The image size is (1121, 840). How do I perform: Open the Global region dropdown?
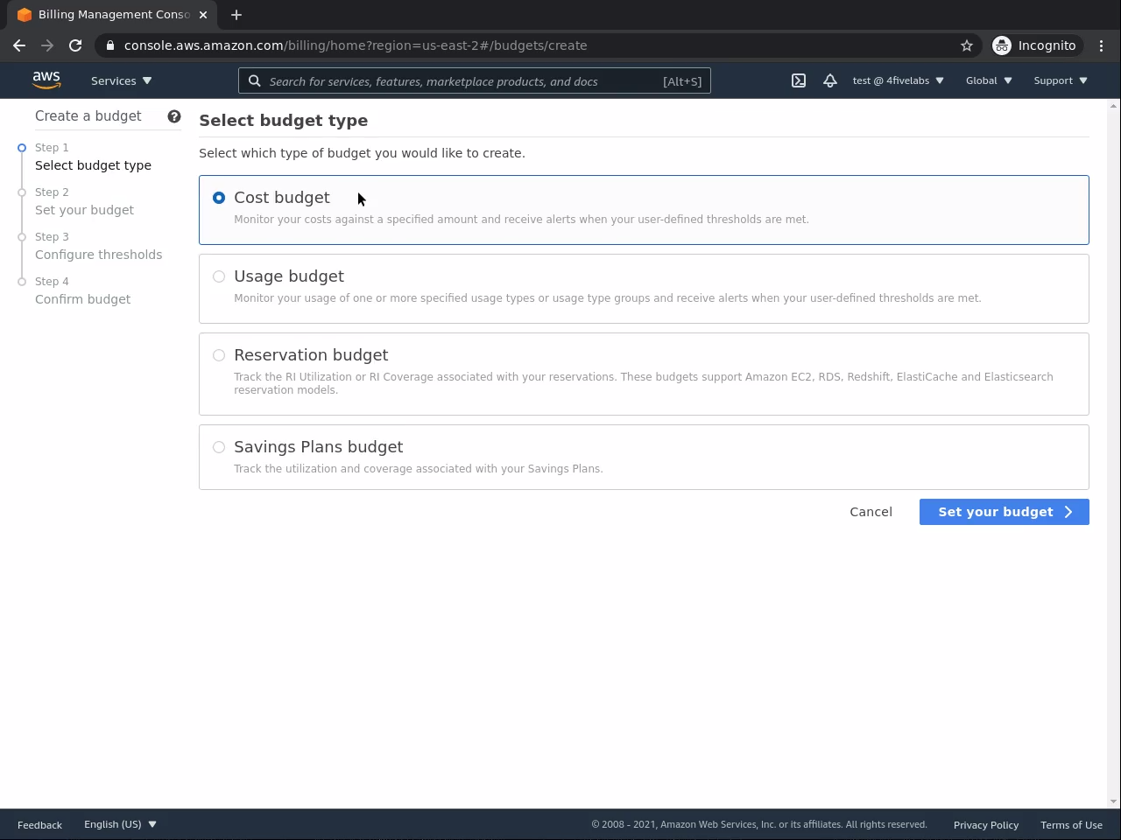pos(989,80)
